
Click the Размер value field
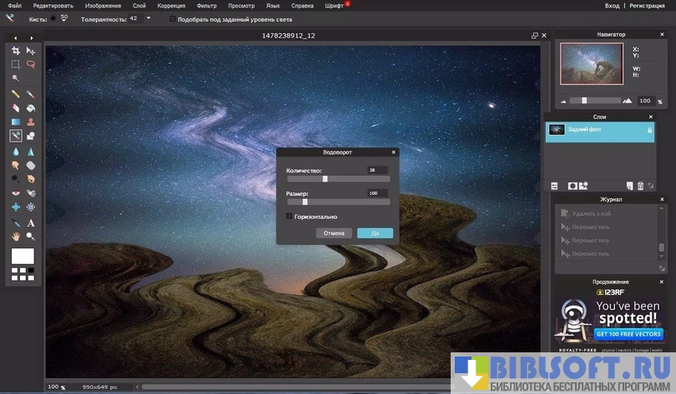(376, 193)
